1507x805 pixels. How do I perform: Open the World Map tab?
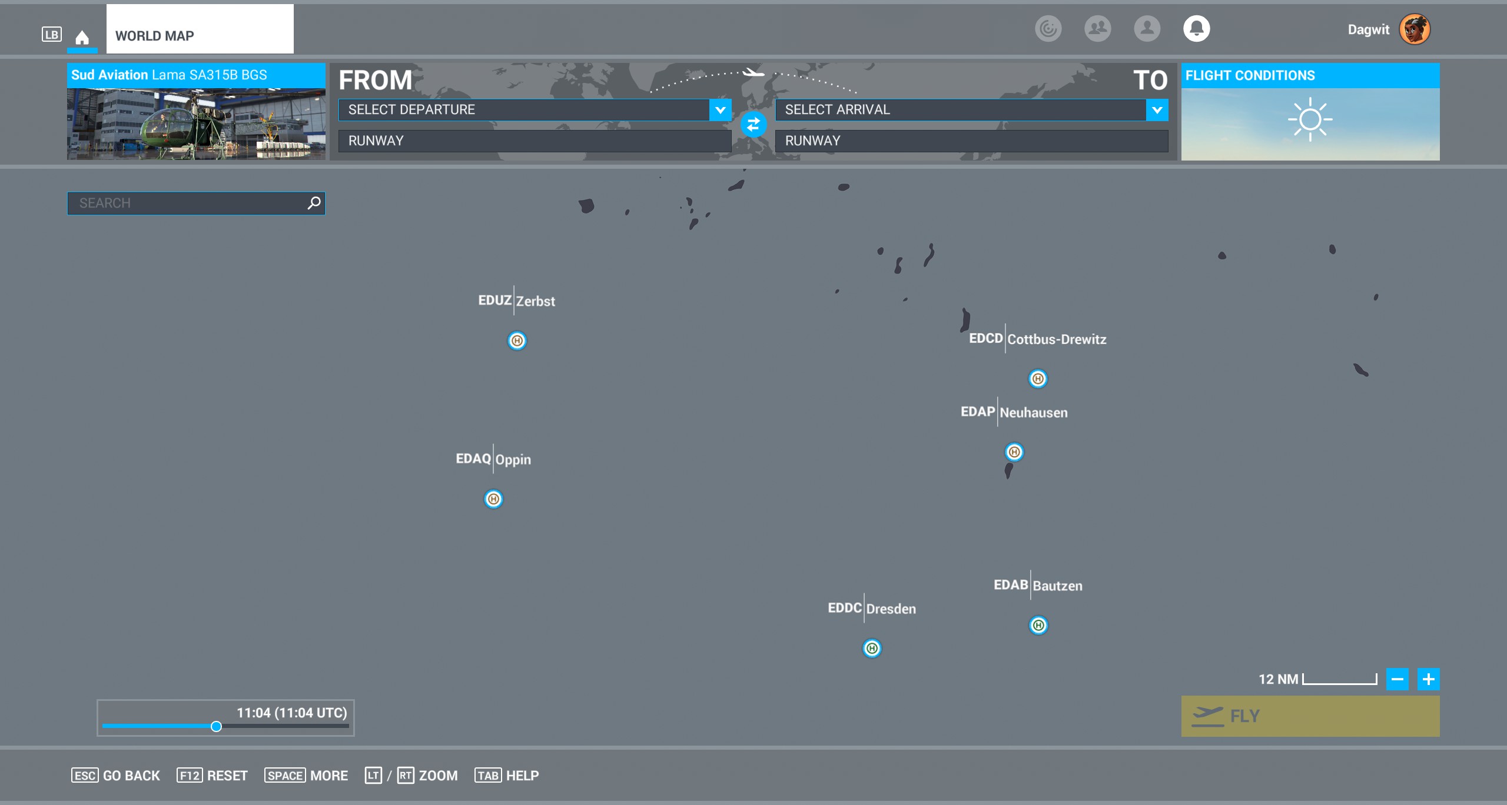point(200,29)
